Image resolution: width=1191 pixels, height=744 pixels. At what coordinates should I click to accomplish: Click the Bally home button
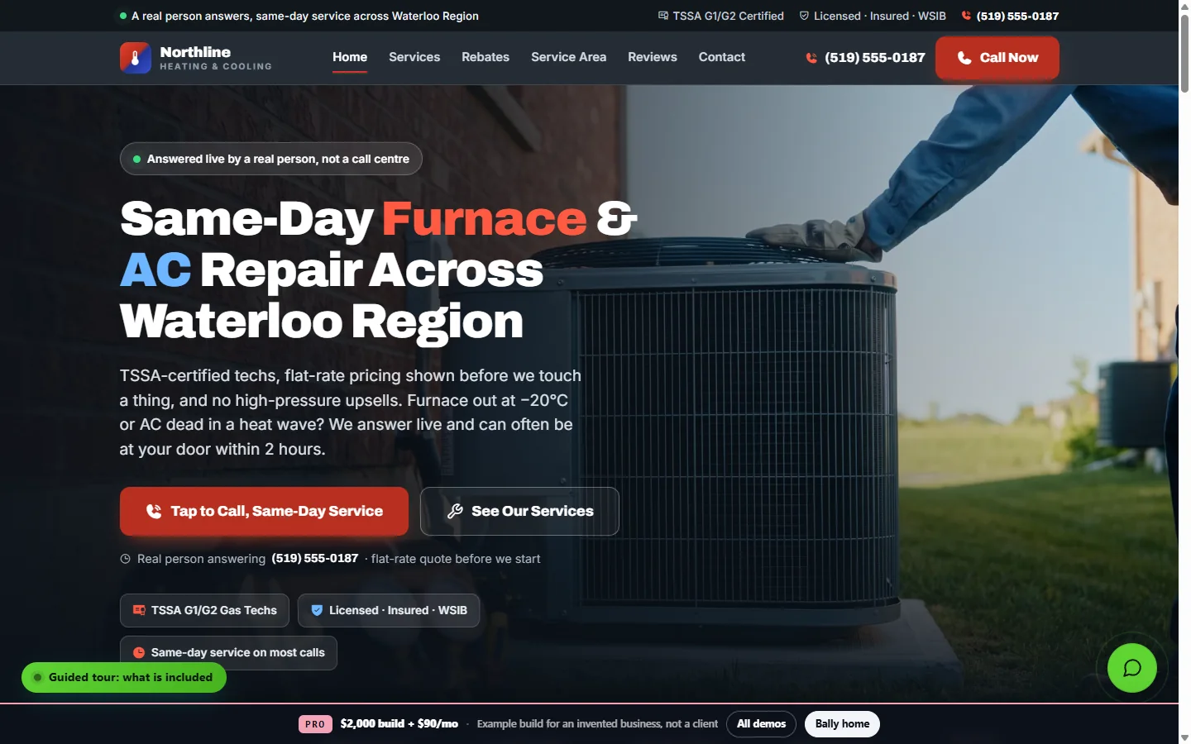pyautogui.click(x=842, y=724)
